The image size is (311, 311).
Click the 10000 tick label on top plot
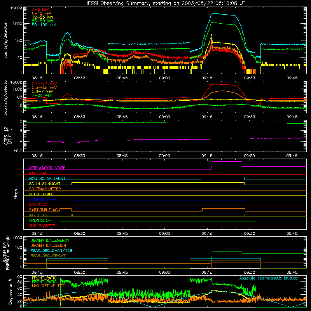pyautogui.click(x=16, y=8)
